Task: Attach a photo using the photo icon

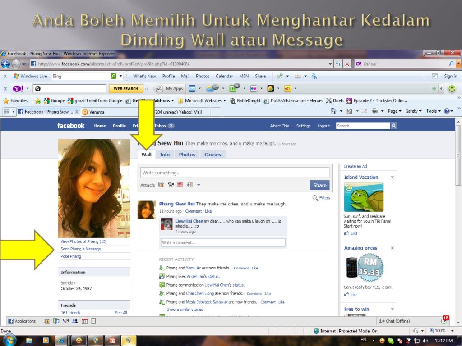Action: [x=161, y=185]
